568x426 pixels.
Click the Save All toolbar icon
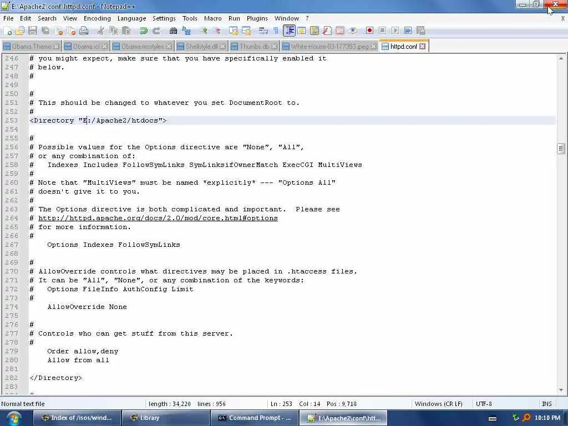(x=45, y=31)
